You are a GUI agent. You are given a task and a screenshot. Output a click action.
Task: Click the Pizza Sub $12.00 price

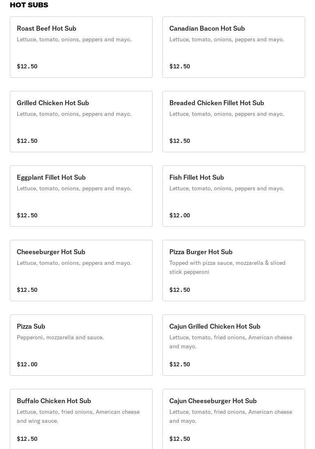click(27, 364)
